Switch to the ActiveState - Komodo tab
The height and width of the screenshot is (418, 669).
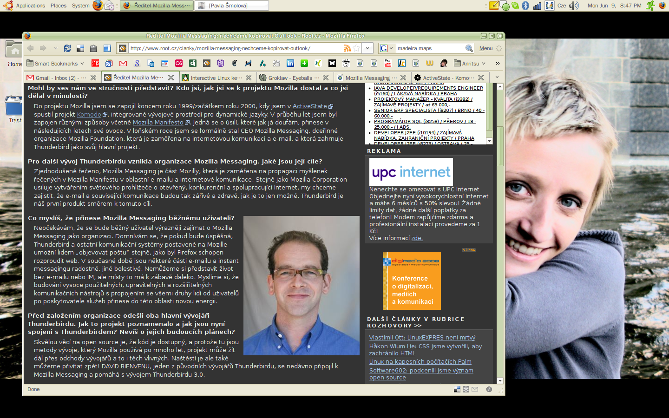click(449, 78)
